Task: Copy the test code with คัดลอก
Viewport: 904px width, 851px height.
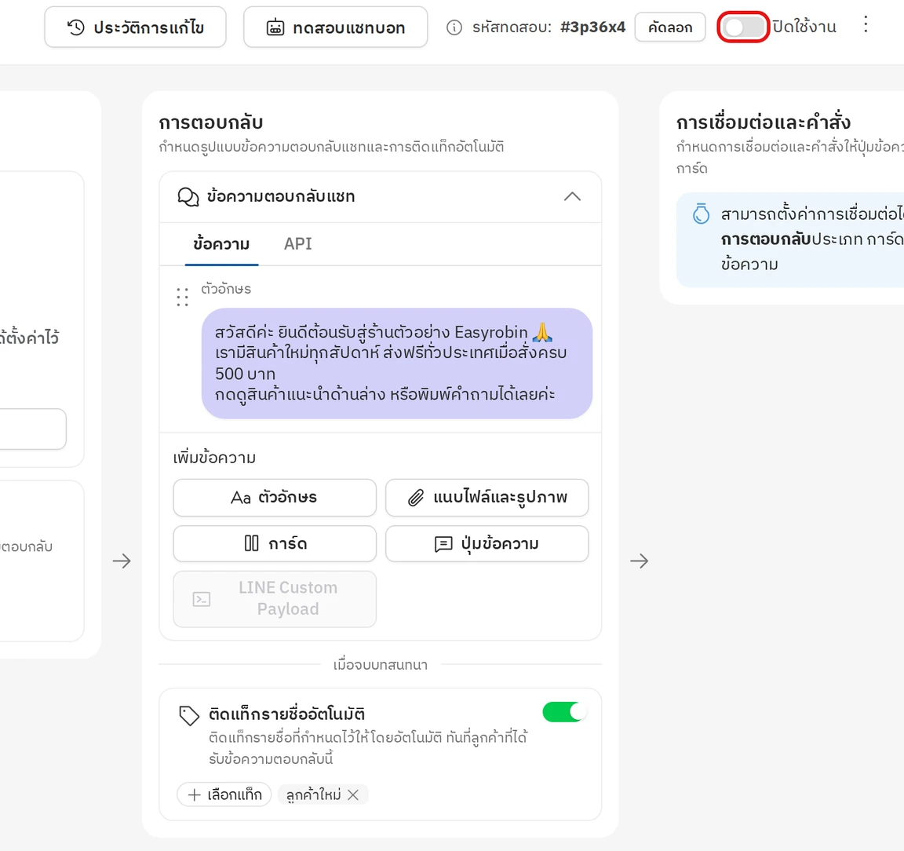Action: pos(670,27)
